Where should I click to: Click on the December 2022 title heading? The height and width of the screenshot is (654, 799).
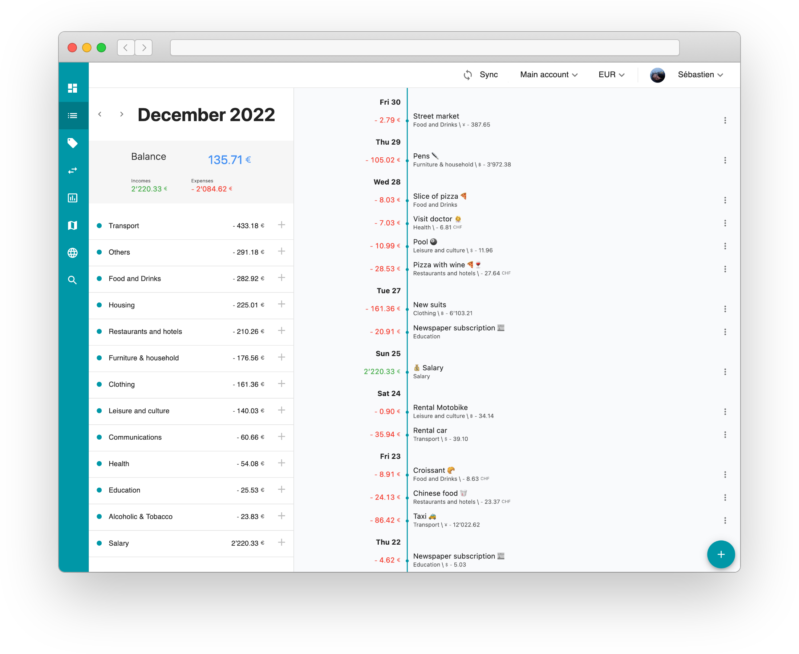click(206, 114)
